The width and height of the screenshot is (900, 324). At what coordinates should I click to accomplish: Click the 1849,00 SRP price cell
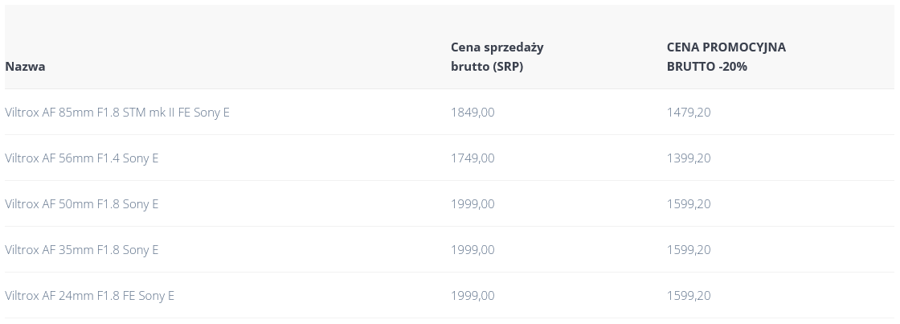[x=472, y=112]
